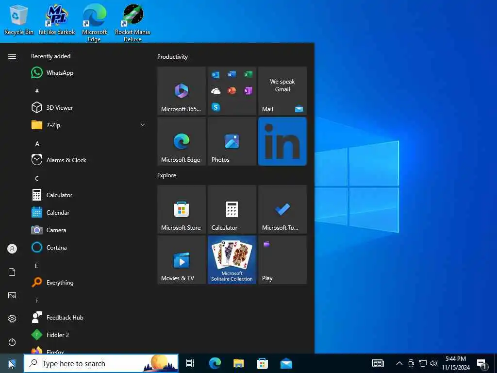Open the notification center

click(x=481, y=363)
